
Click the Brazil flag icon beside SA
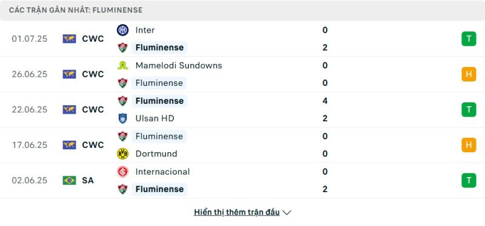[69, 180]
